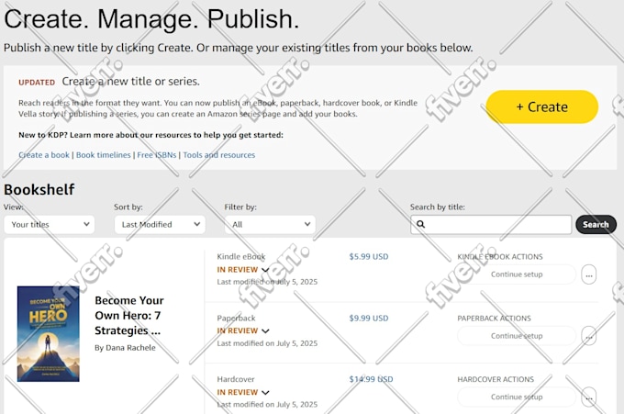Click the 'PAPERBACK ACTIONS' heading
Screen dimensions: 624x414
tap(494, 318)
